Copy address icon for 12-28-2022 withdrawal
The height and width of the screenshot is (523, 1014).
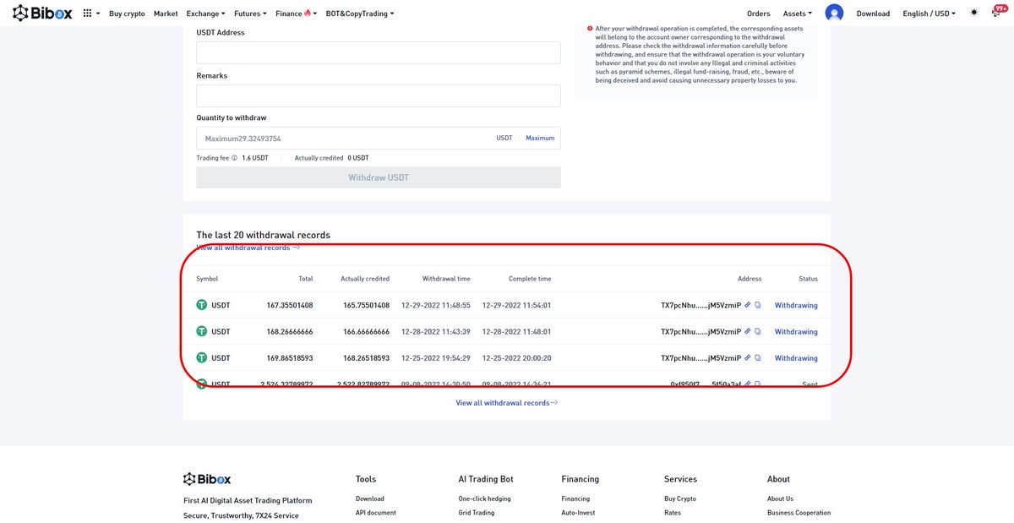click(758, 331)
